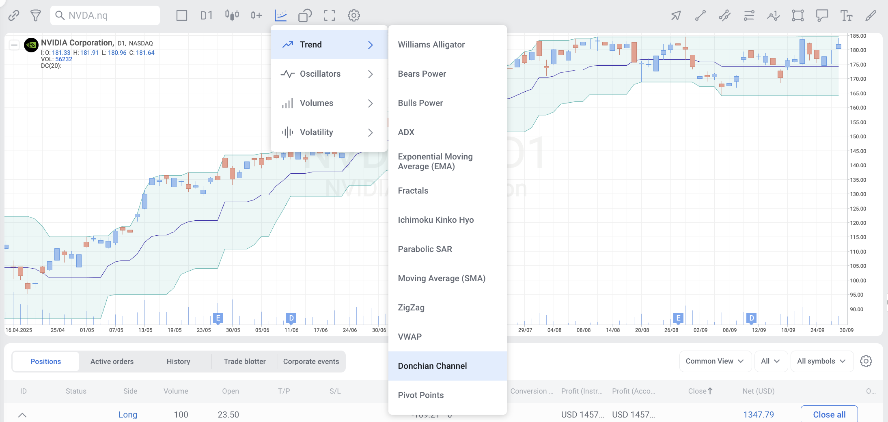
Task: Add the Parabolic SAR indicator
Action: click(448, 249)
